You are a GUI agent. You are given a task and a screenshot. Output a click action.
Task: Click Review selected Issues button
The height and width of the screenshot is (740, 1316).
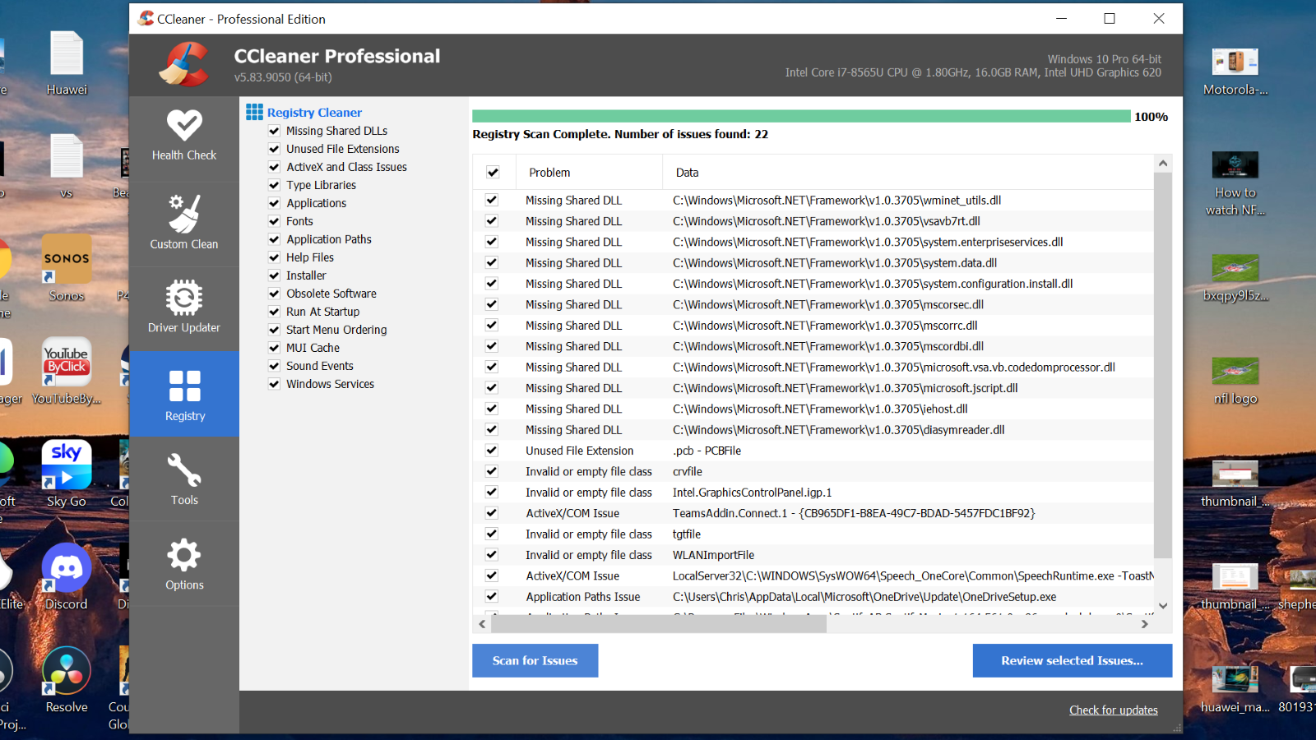point(1072,660)
